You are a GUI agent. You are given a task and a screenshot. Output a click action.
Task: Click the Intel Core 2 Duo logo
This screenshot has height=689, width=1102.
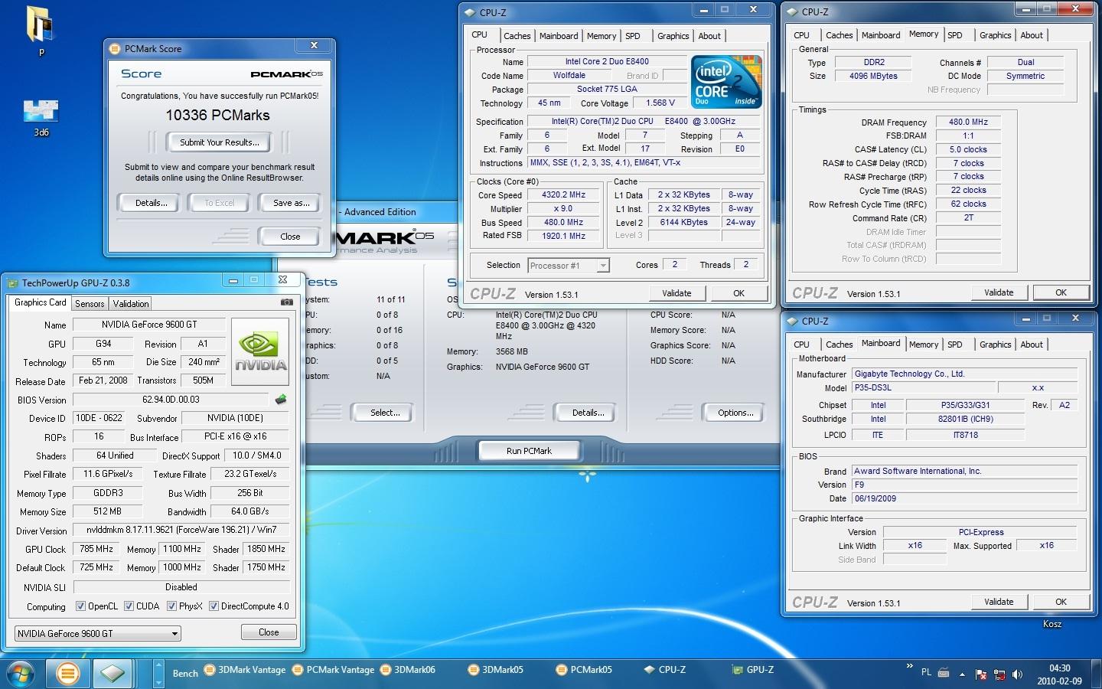tap(726, 81)
